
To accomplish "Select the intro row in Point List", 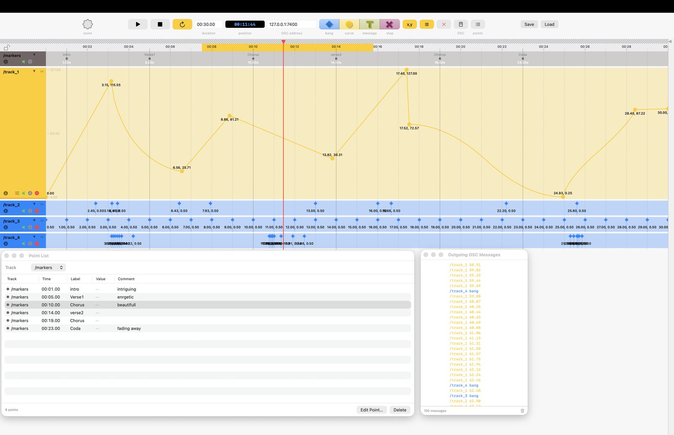I will click(208, 289).
